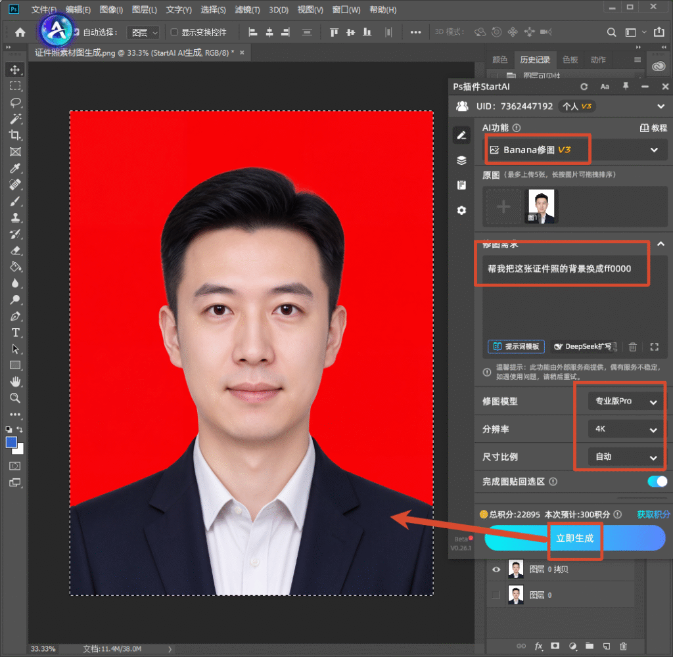Select the uploaded 图1 source thumbnail
The height and width of the screenshot is (657, 673).
pyautogui.click(x=541, y=206)
